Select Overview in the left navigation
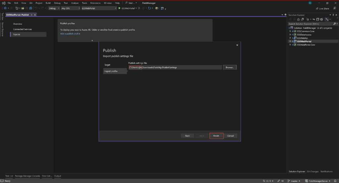This screenshot has width=339, height=183. pos(18,24)
